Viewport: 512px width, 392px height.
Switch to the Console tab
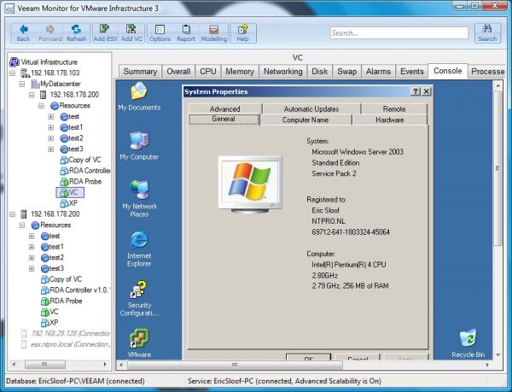[x=447, y=71]
